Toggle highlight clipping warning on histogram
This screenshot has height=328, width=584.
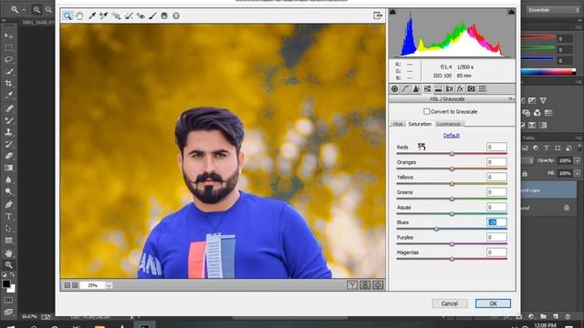click(511, 12)
